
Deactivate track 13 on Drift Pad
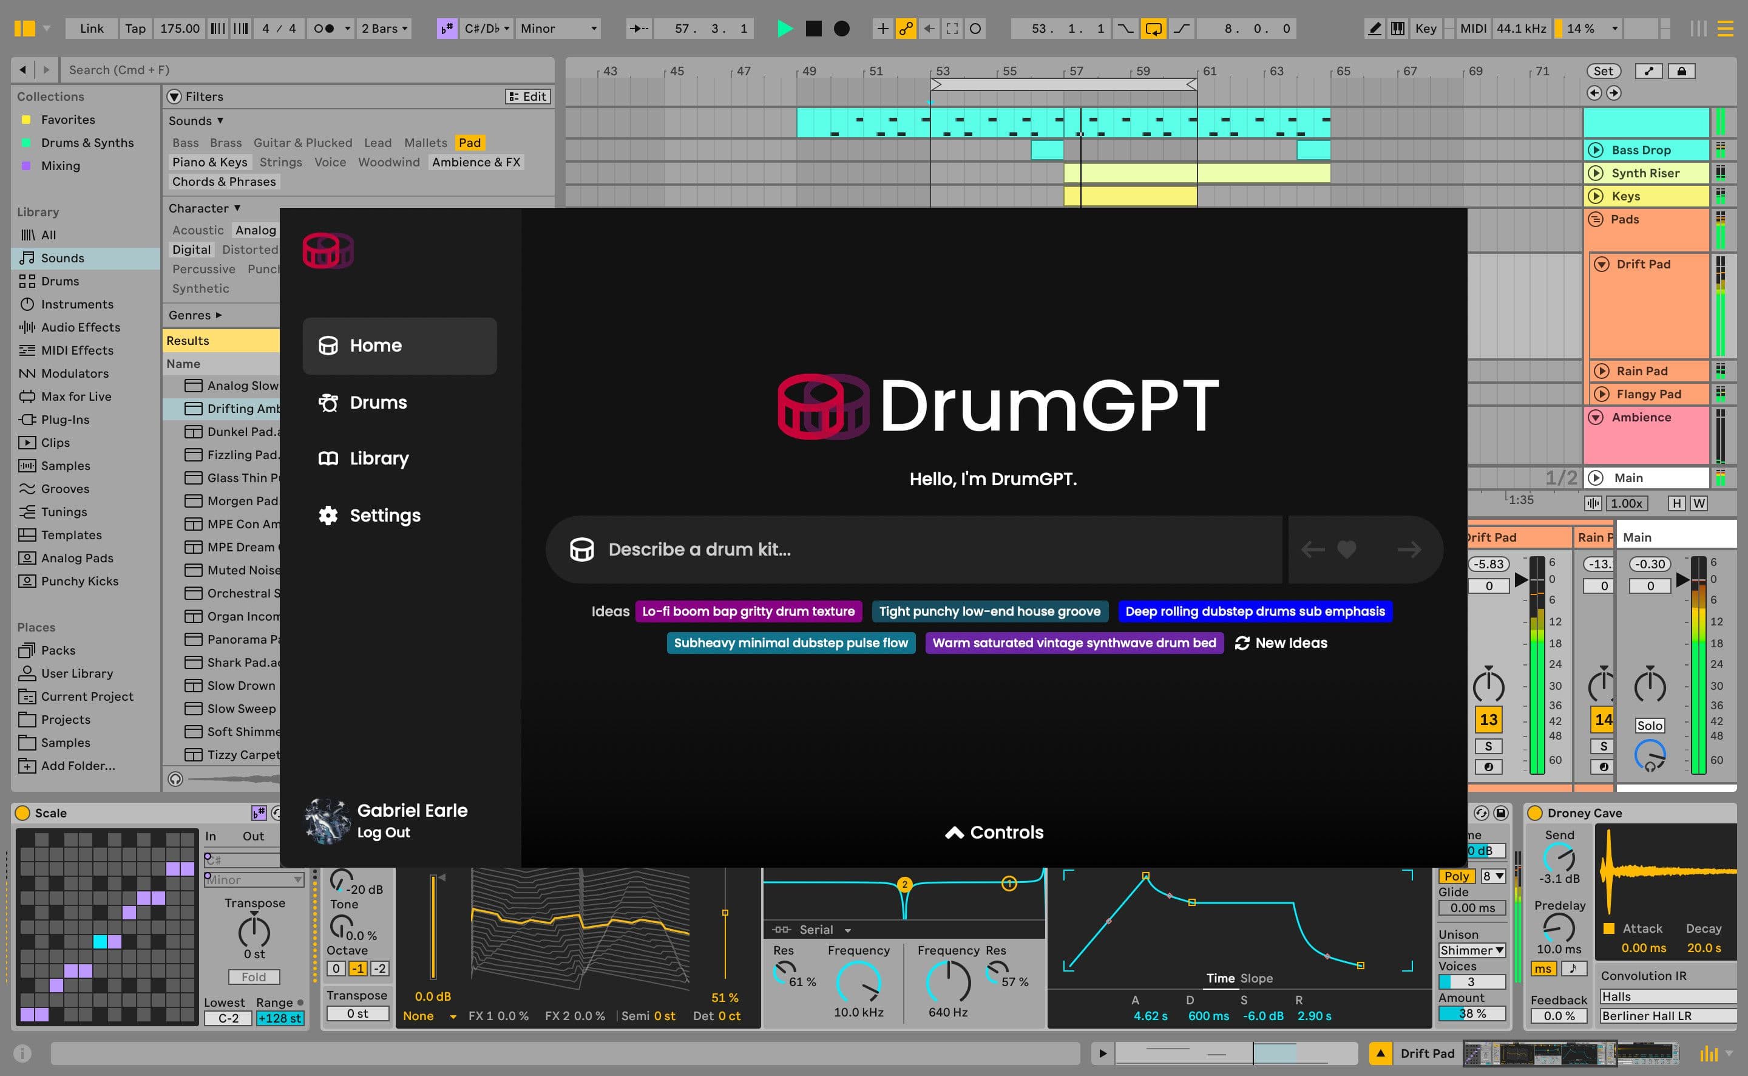click(x=1488, y=720)
